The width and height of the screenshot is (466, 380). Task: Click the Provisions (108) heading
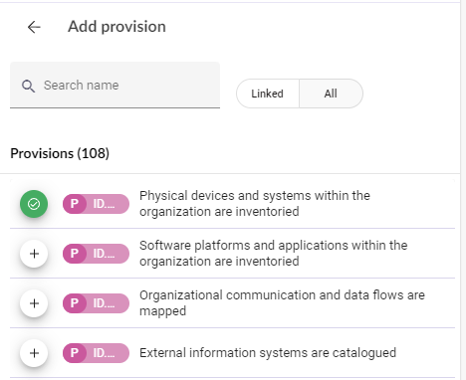pyautogui.click(x=60, y=153)
